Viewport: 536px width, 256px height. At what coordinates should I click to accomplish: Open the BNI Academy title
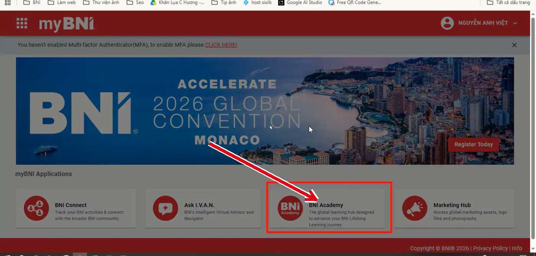(326, 205)
